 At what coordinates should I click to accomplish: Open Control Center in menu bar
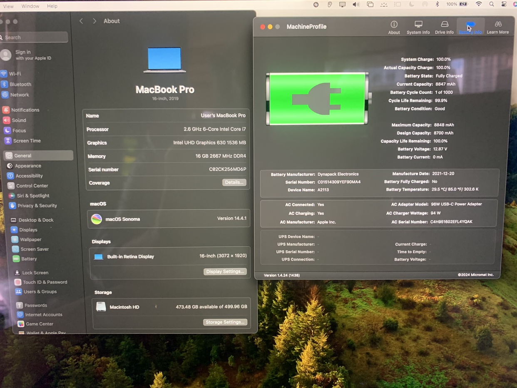[504, 4]
